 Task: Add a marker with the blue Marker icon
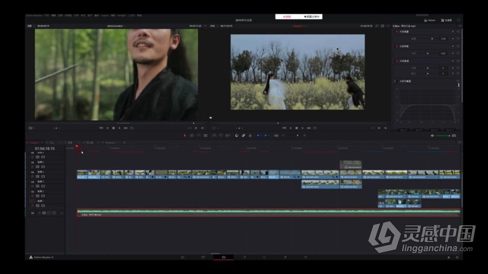click(265, 135)
